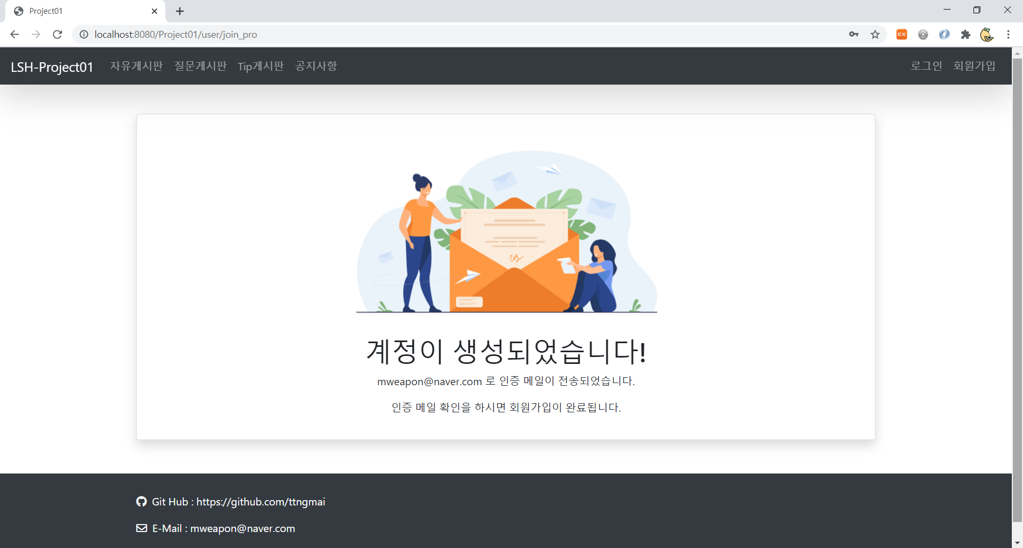The image size is (1023, 548).
Task: Open the Chrome profile avatar
Action: tap(987, 35)
